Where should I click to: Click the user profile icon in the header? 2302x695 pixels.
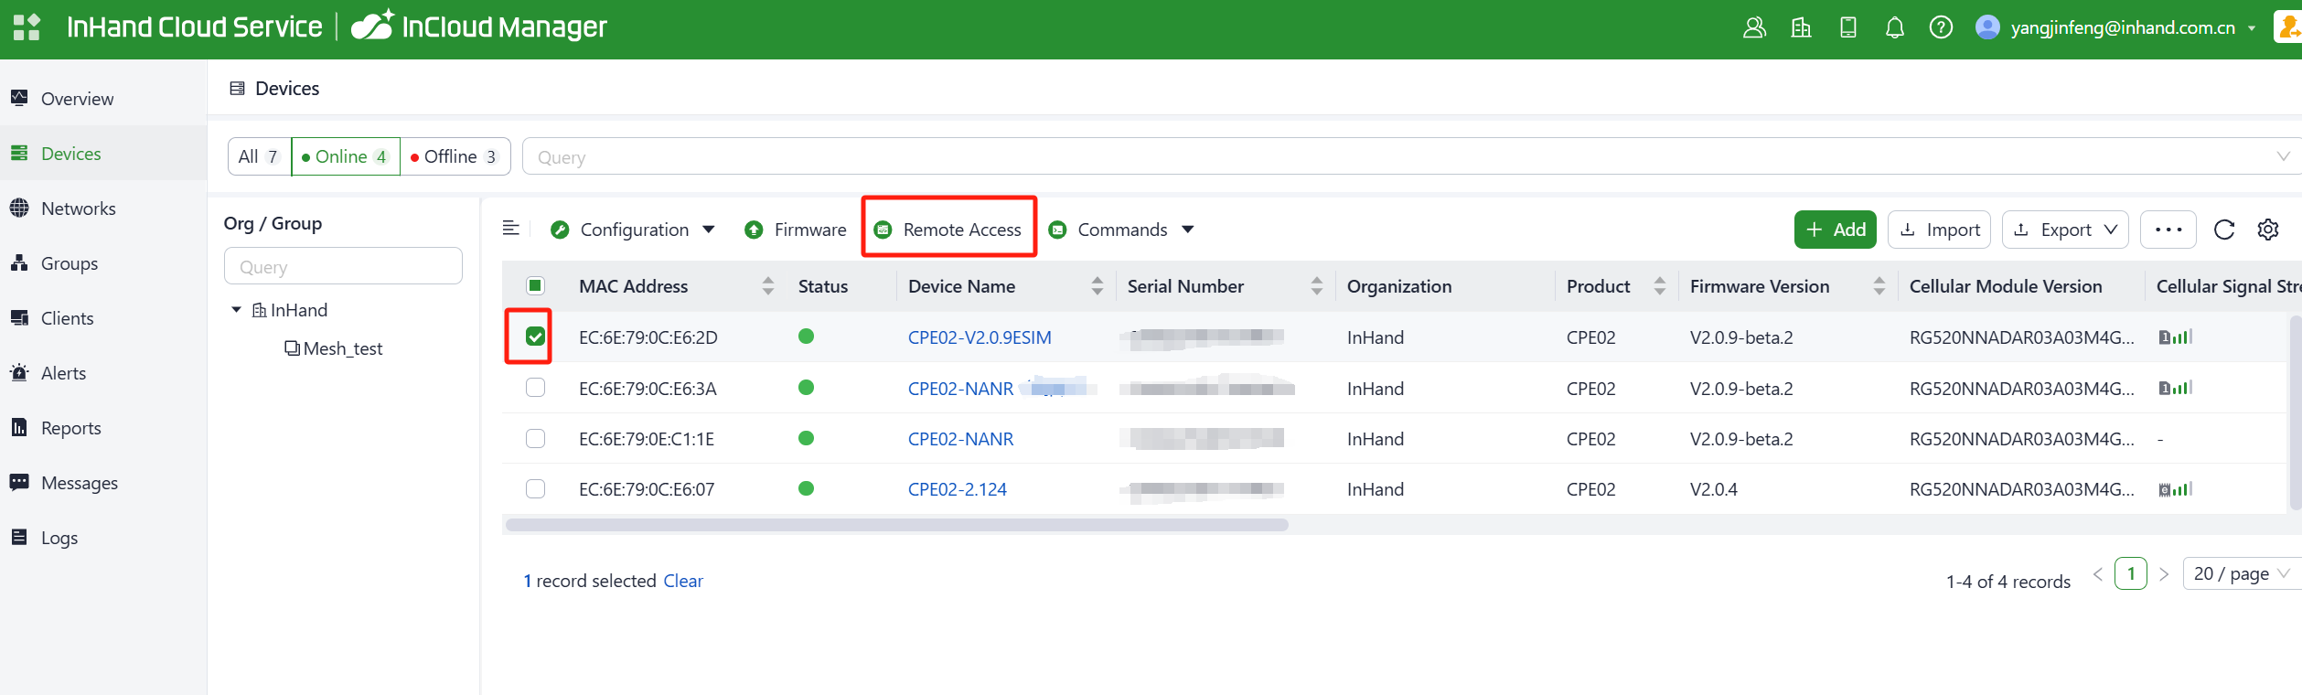tap(1754, 28)
